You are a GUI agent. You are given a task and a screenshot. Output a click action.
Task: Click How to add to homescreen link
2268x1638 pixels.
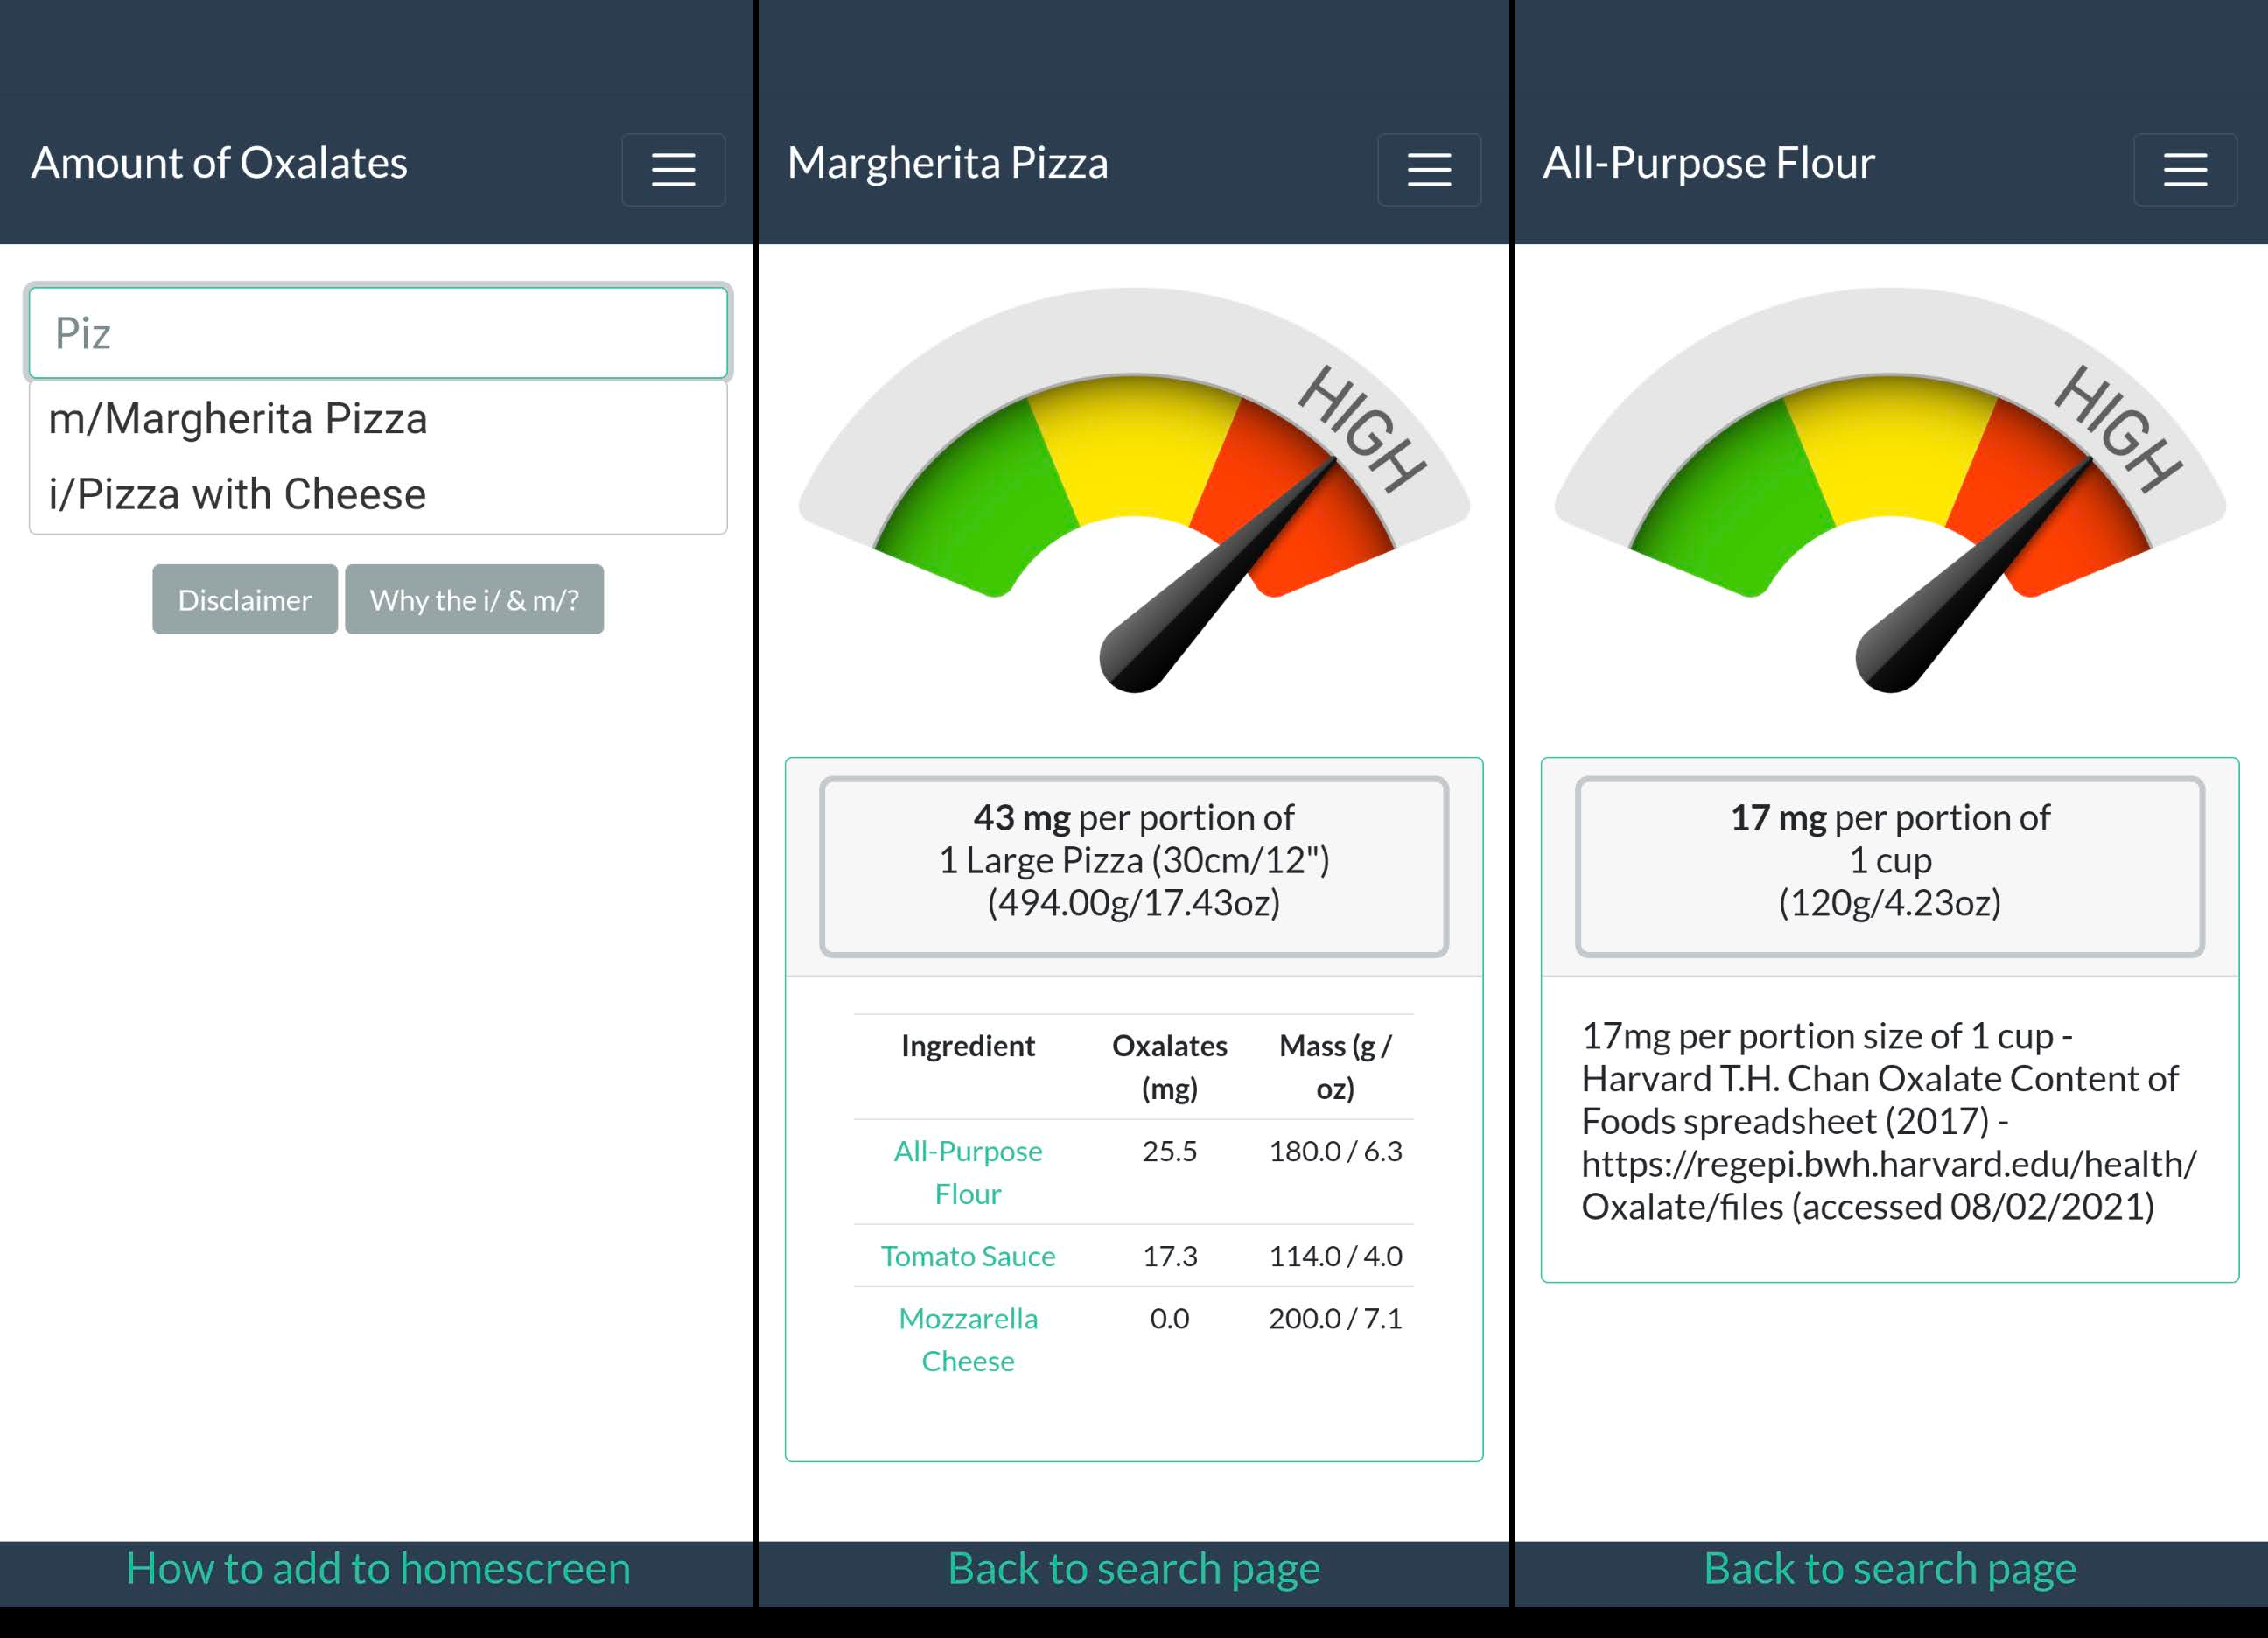click(x=378, y=1568)
